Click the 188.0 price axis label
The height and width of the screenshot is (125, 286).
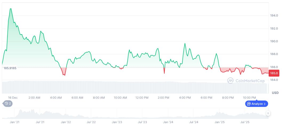pos(274,54)
